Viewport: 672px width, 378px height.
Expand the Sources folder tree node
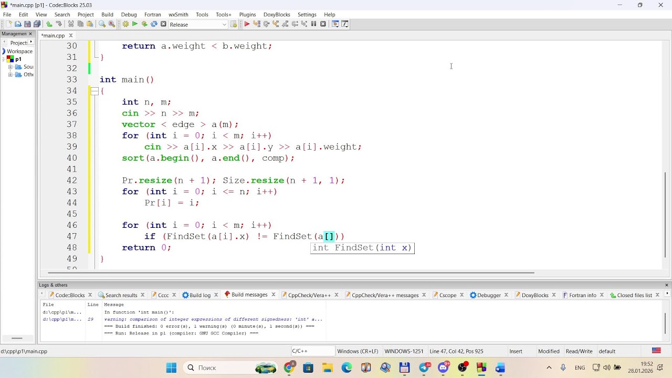click(x=10, y=67)
